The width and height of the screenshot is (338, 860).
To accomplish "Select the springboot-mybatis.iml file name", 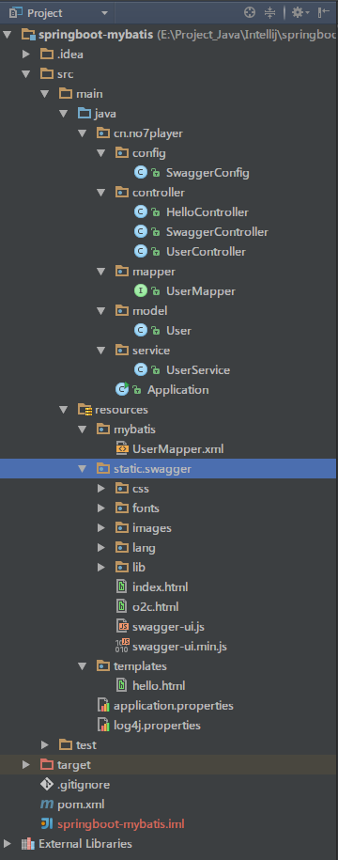I will click(121, 824).
